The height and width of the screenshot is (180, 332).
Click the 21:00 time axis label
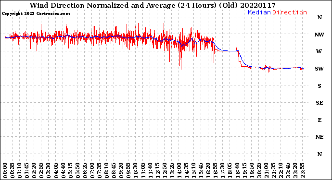point(266,170)
